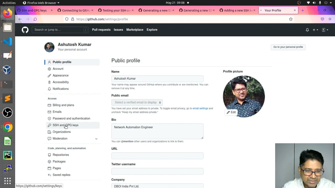Open OBS Studio from the dock
This screenshot has width=335, height=188.
[x=7, y=113]
